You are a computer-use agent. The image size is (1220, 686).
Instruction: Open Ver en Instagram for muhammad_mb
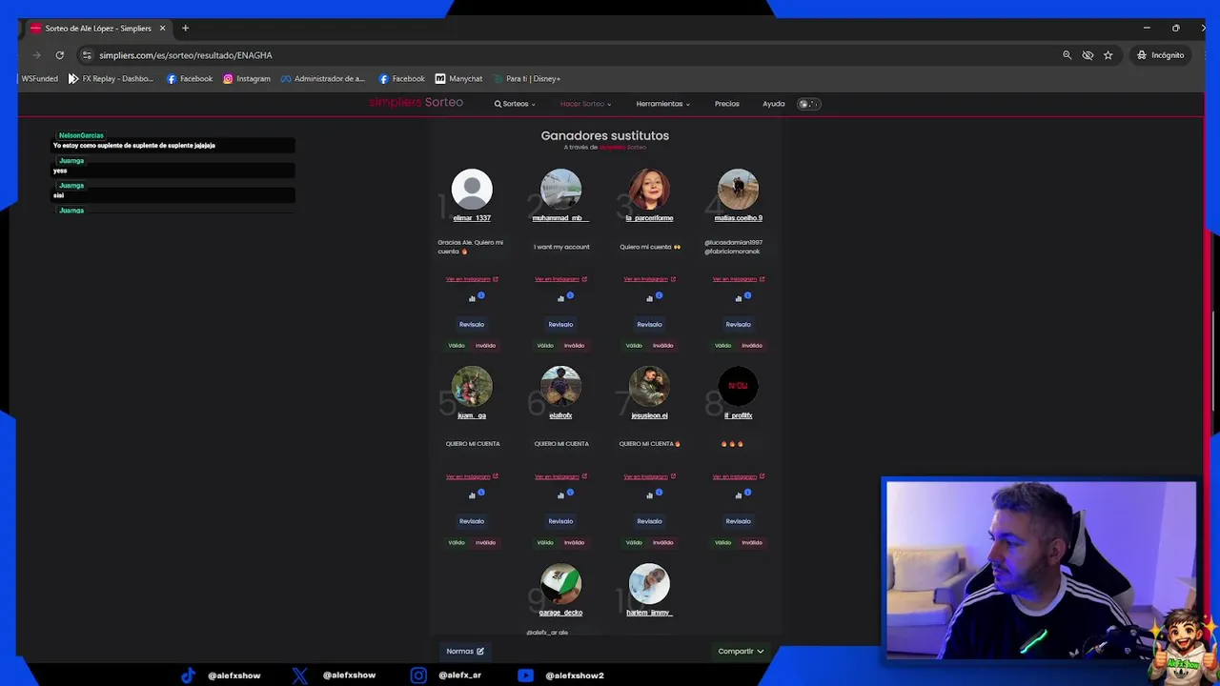(x=560, y=279)
